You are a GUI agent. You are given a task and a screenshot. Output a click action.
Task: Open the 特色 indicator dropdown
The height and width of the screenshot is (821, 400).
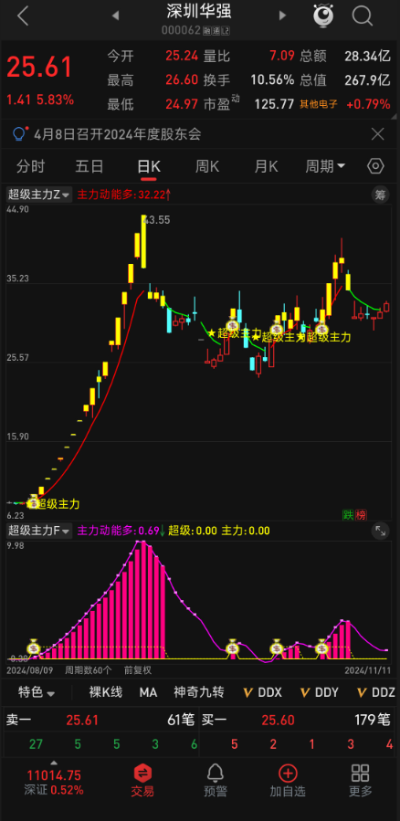pos(37,692)
